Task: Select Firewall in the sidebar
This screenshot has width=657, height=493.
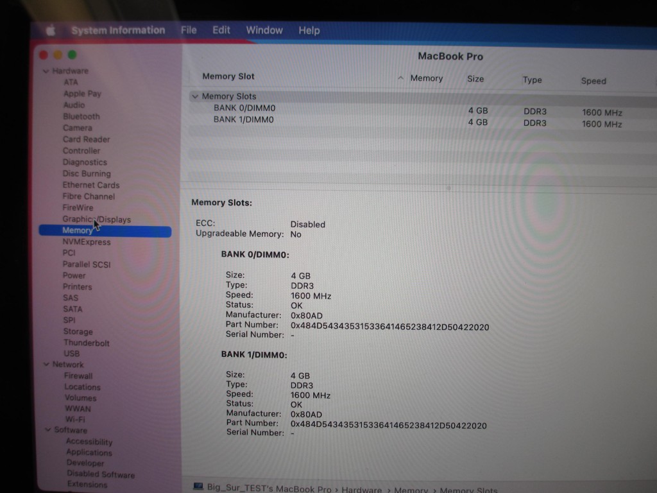Action: click(x=78, y=376)
